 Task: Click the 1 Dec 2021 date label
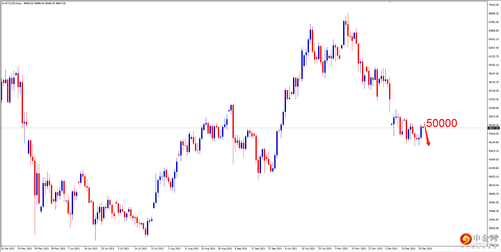point(391,249)
